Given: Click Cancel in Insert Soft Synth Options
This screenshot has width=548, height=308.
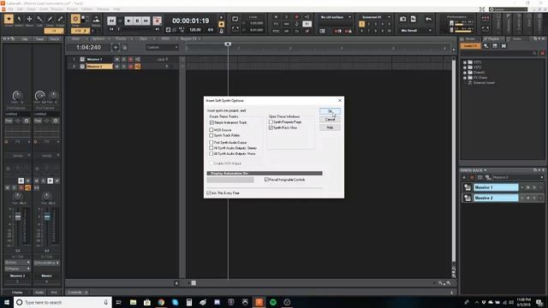Looking at the screenshot, I should (x=330, y=120).
